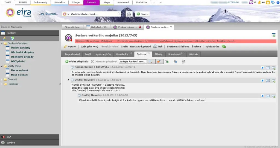Select Účetní zakázky in the navigator tree
The width and height of the screenshot is (280, 148).
point(21,48)
